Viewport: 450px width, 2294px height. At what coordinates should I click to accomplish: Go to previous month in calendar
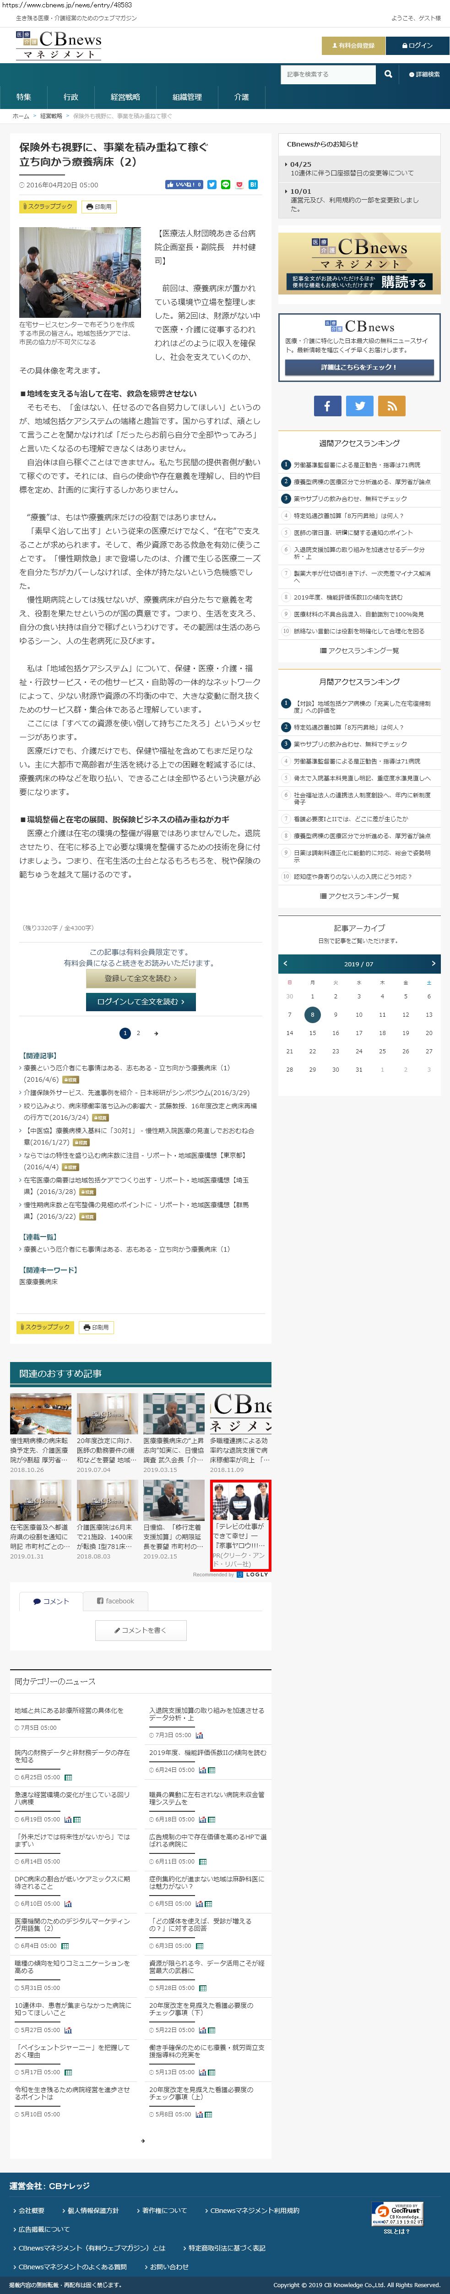click(285, 964)
